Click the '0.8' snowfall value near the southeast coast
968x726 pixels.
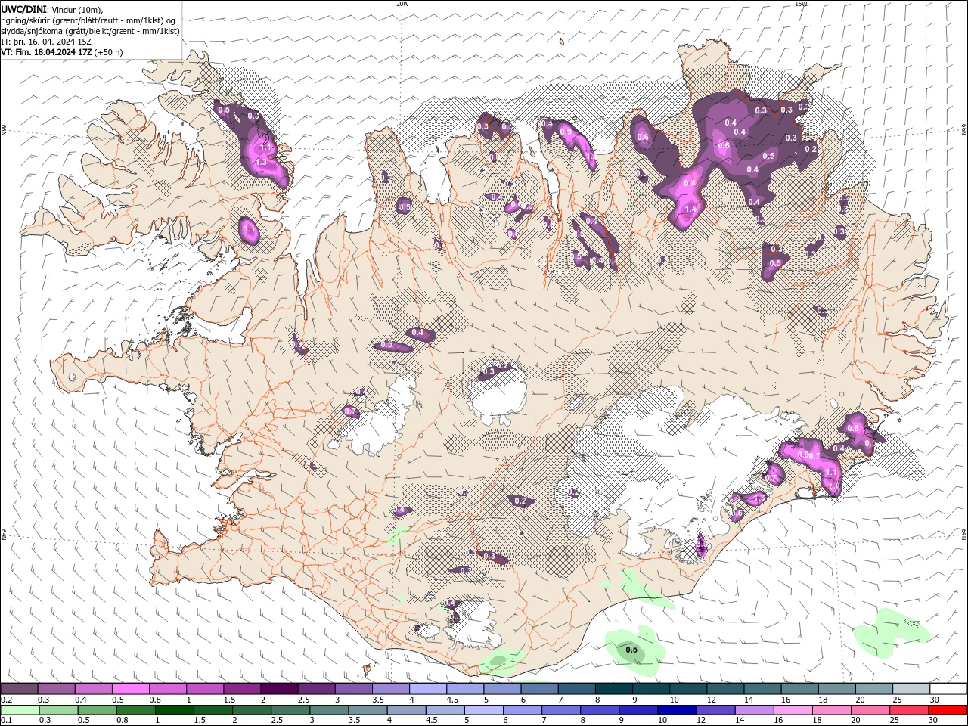pos(853,428)
